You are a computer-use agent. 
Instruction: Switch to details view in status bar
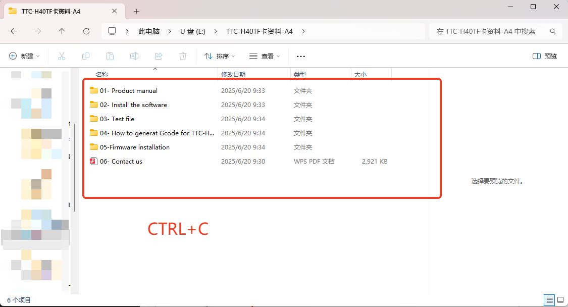point(549,300)
